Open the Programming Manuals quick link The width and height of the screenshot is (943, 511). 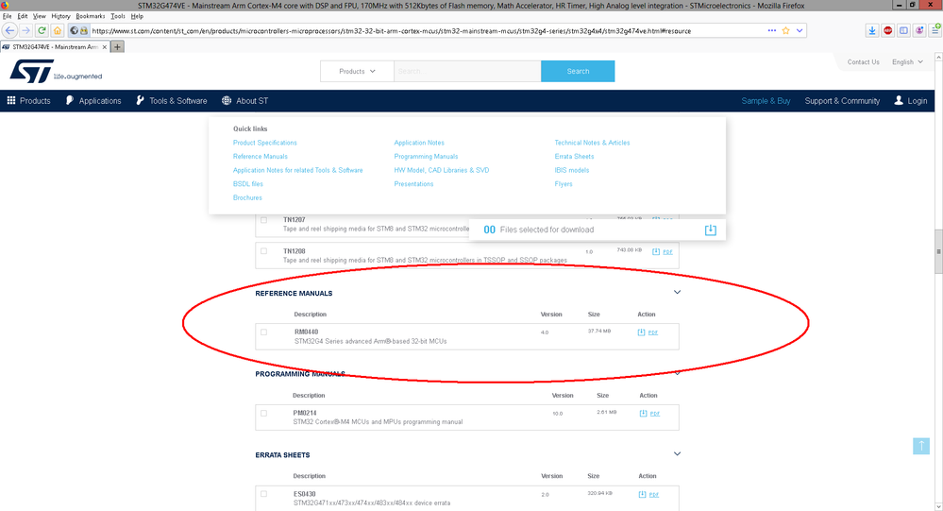[x=426, y=157]
